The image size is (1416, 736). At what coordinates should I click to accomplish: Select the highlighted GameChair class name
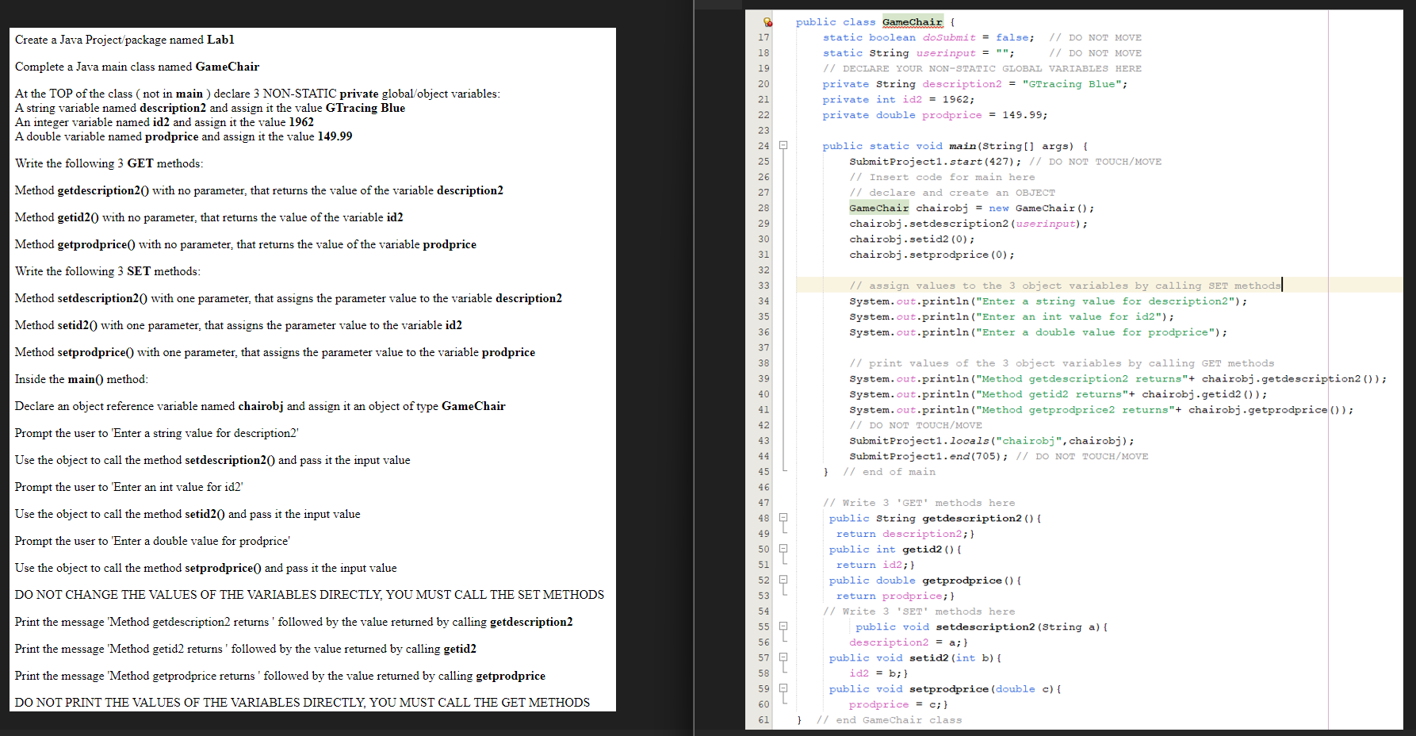[912, 21]
